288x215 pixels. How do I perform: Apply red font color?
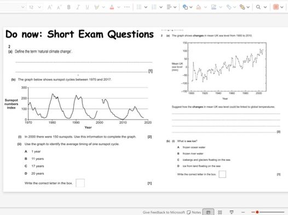[112, 7]
